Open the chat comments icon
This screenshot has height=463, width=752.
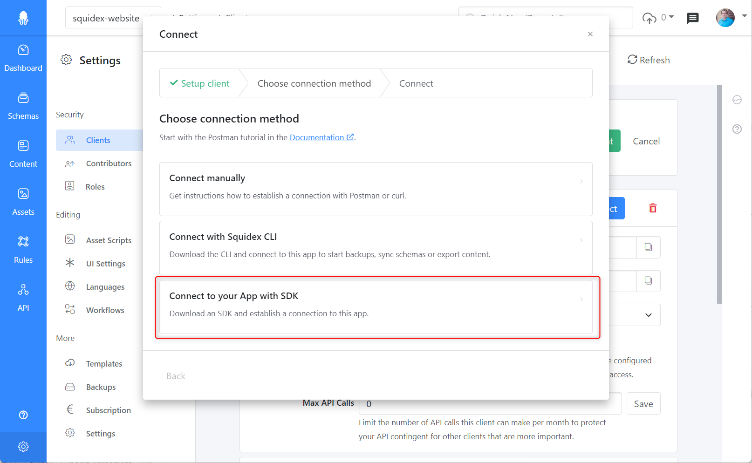tap(693, 18)
